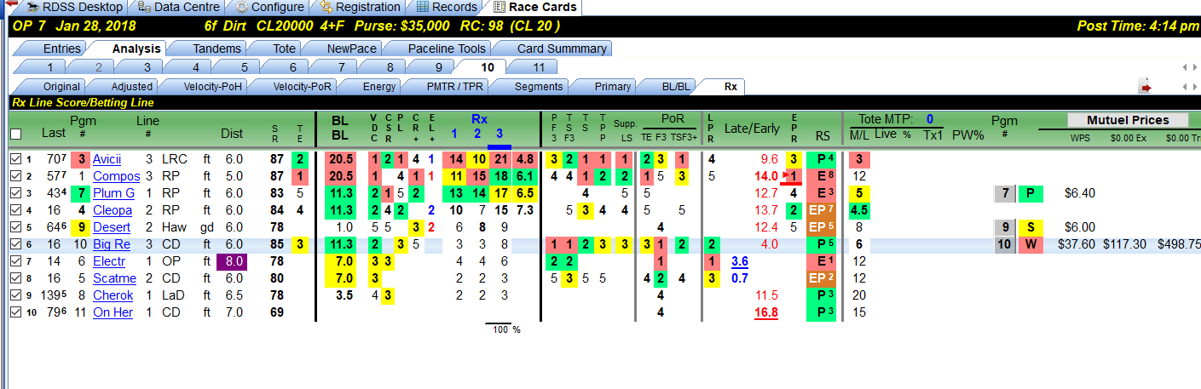The width and height of the screenshot is (1201, 389).
Task: Open the Avicii horse link
Action: pyautogui.click(x=107, y=159)
